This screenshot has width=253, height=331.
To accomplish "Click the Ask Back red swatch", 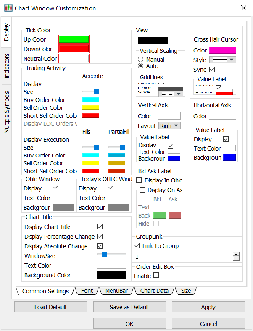I will 174,215.
